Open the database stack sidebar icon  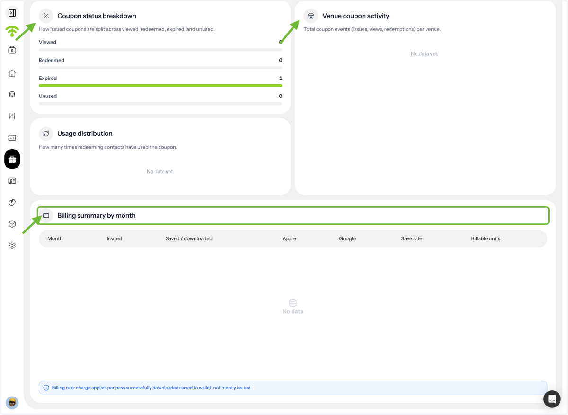tap(12, 95)
